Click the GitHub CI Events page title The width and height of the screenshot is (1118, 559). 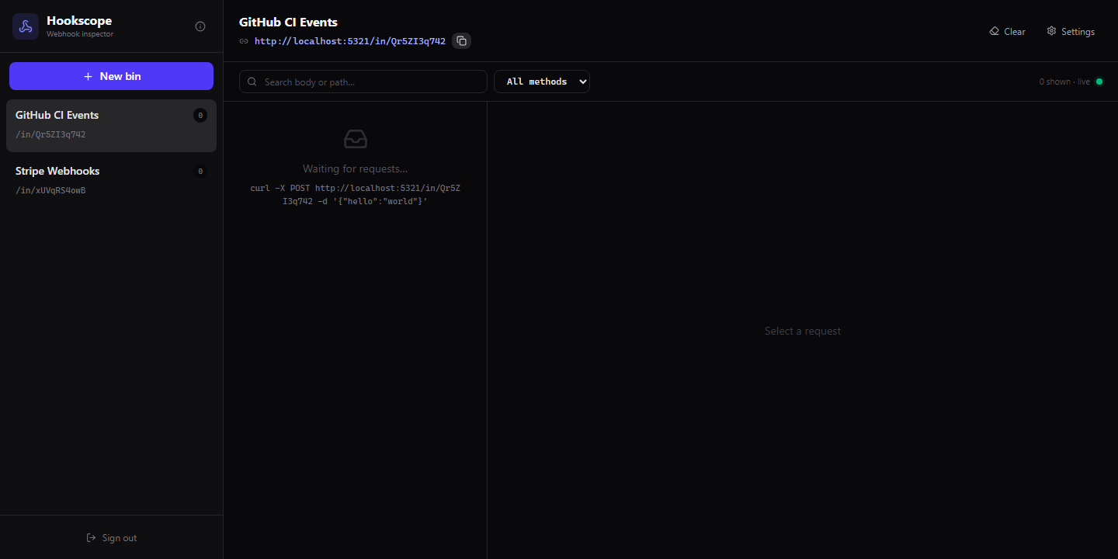(288, 22)
